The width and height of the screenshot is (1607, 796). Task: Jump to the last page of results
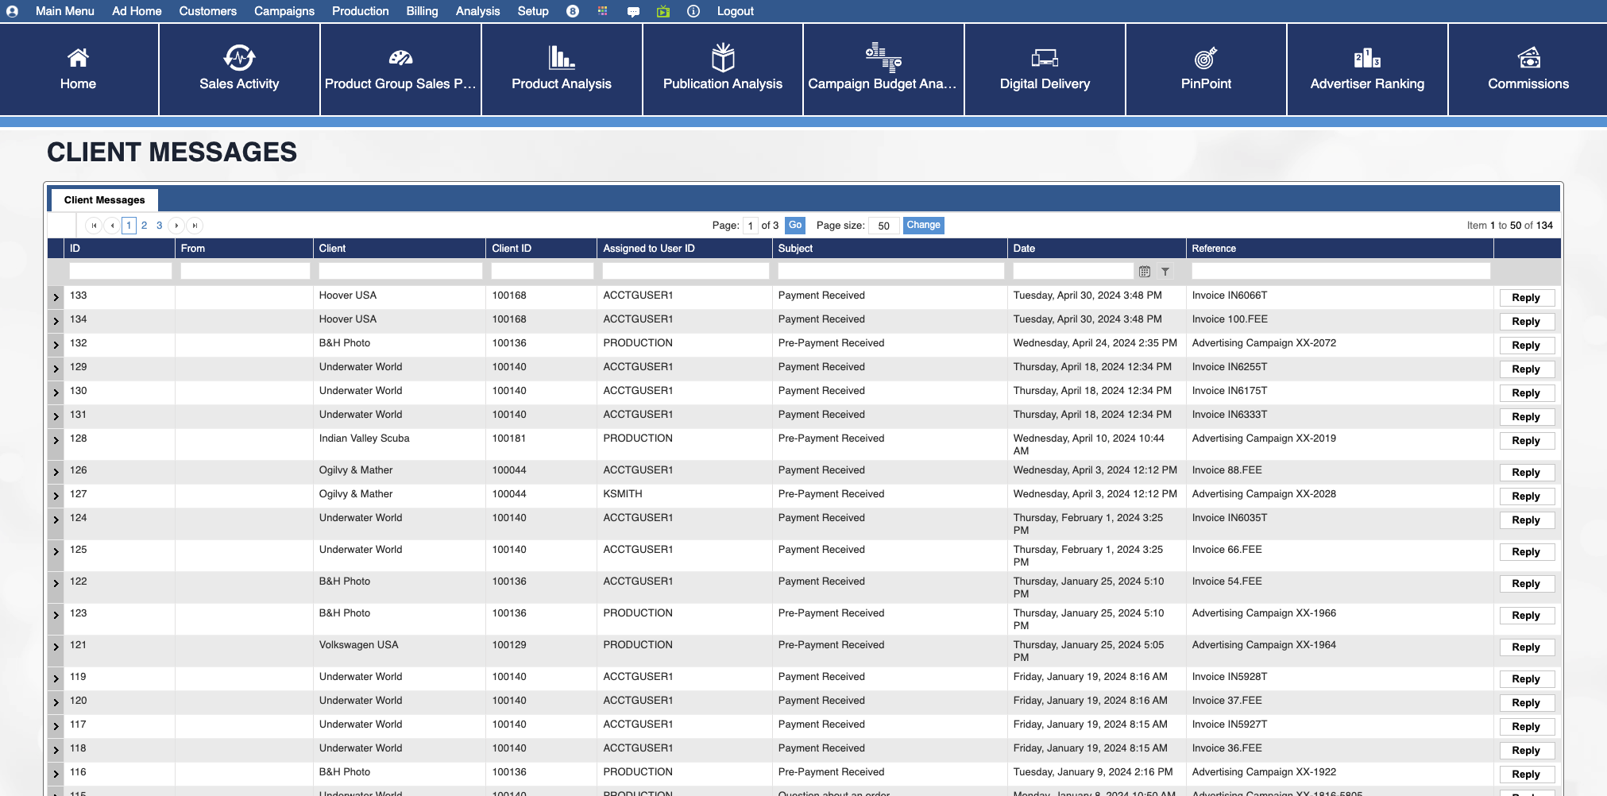(195, 226)
